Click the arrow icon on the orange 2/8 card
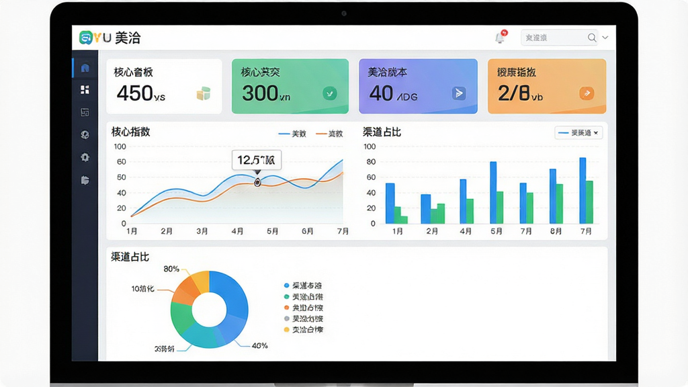The image size is (688, 387). click(x=587, y=93)
